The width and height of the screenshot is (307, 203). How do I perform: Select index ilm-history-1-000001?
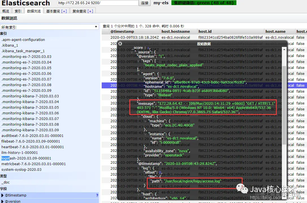[x=19, y=153]
